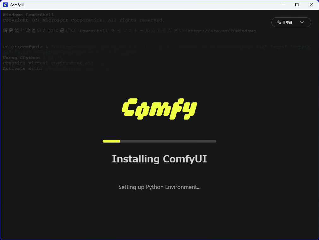Viewport: 319px width, 240px height.
Task: Click the yellow filled portion of progress bar
Action: 111,141
